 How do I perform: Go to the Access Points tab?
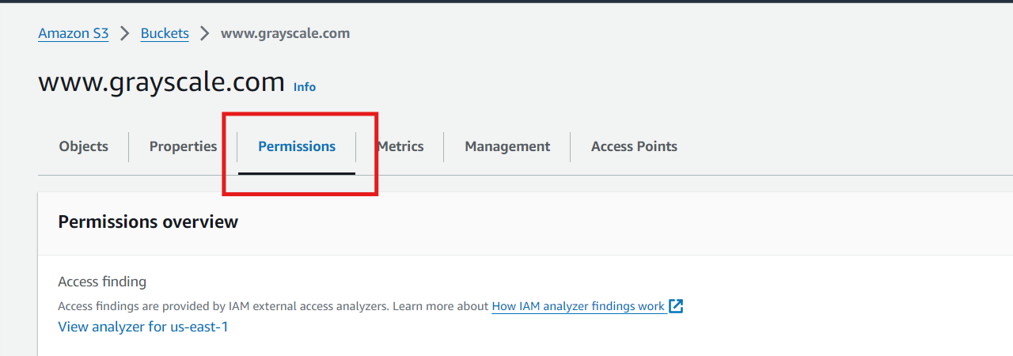pyautogui.click(x=634, y=146)
